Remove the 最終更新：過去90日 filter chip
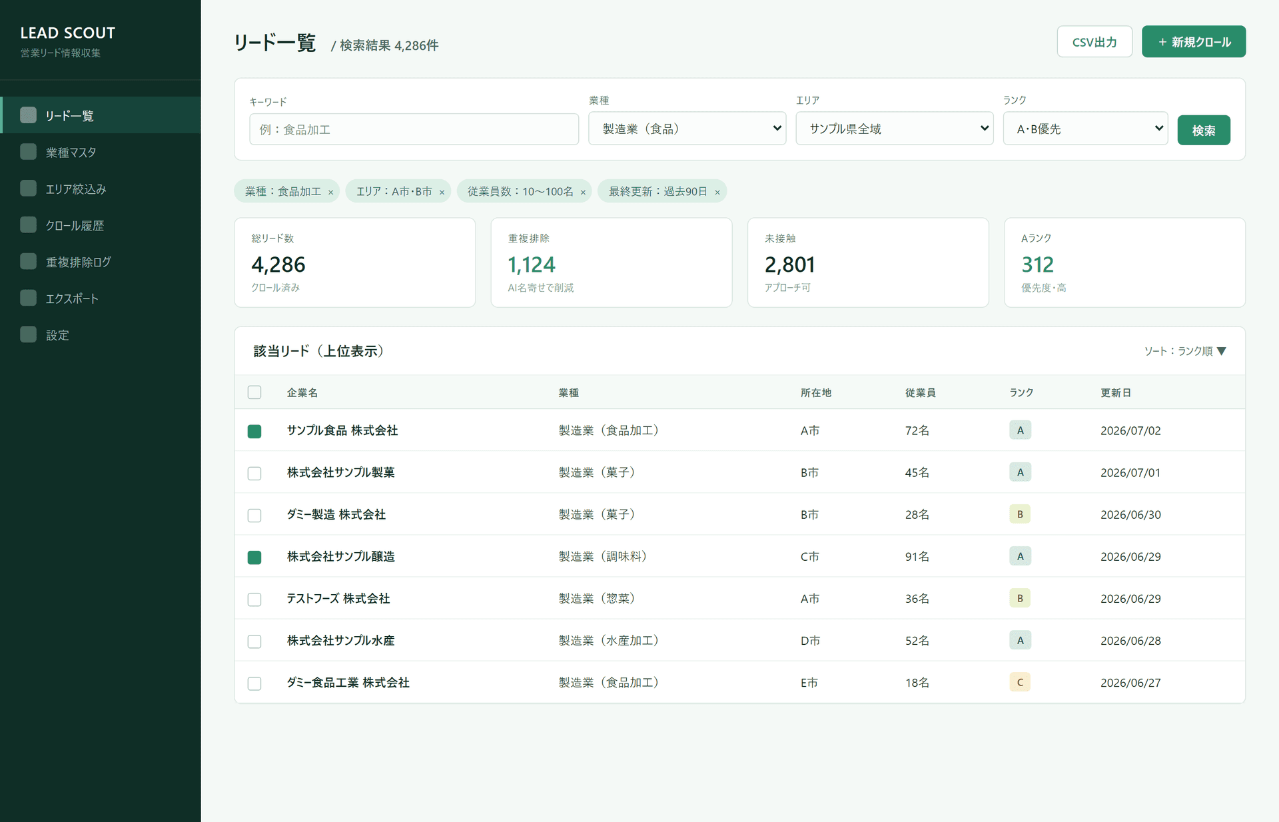This screenshot has height=822, width=1279. click(x=717, y=192)
